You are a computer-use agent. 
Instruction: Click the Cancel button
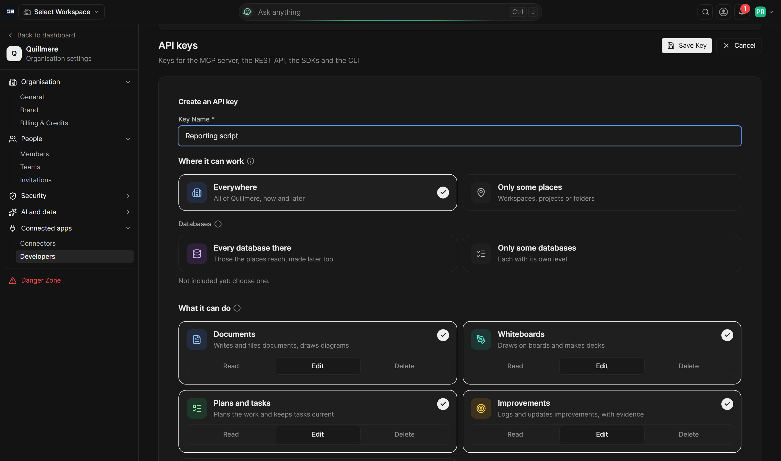click(739, 45)
